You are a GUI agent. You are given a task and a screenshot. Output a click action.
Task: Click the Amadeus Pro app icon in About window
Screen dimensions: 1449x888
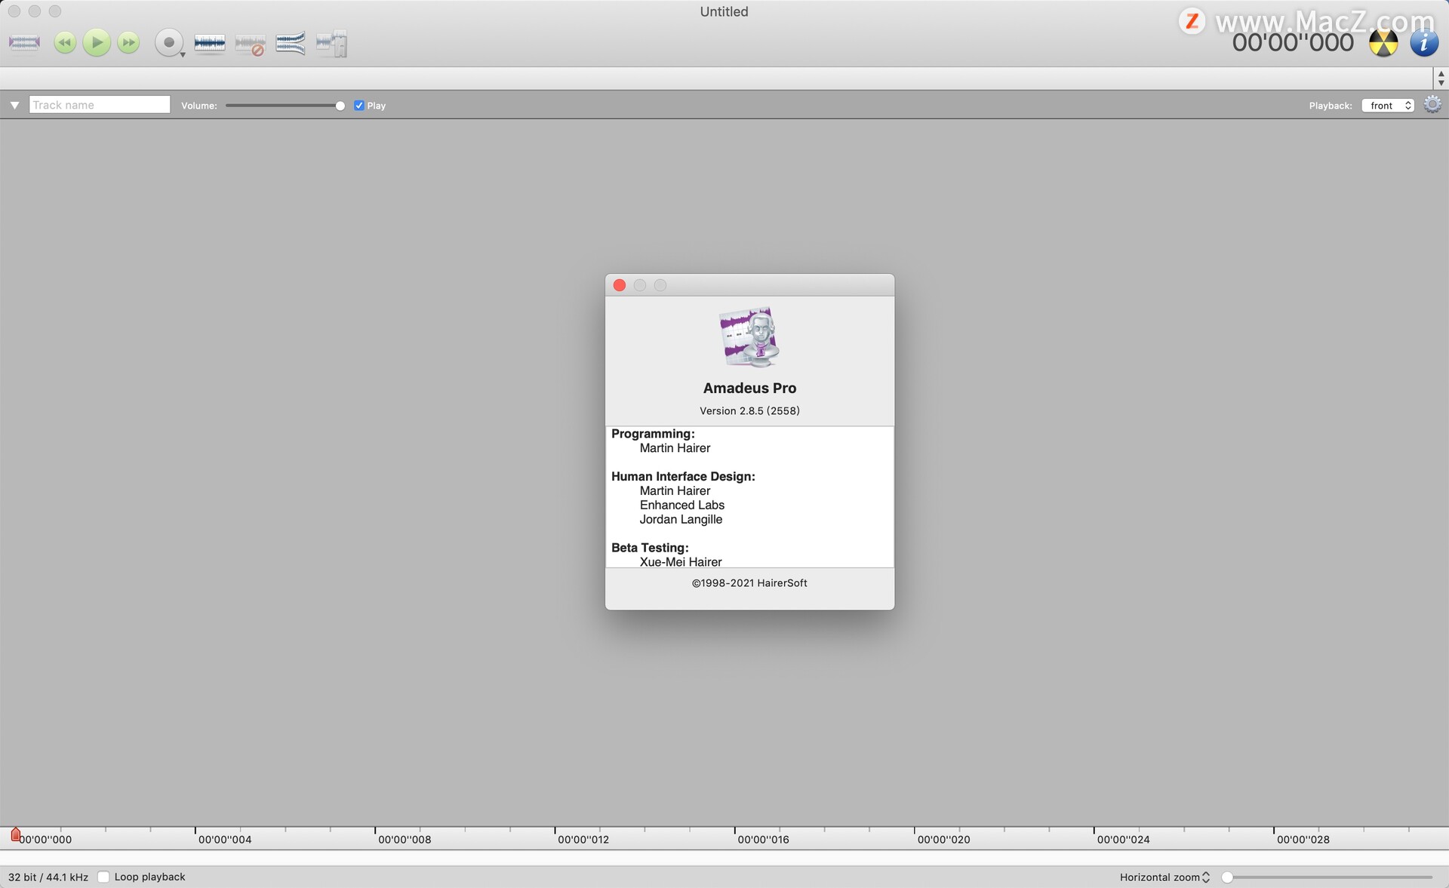click(749, 336)
